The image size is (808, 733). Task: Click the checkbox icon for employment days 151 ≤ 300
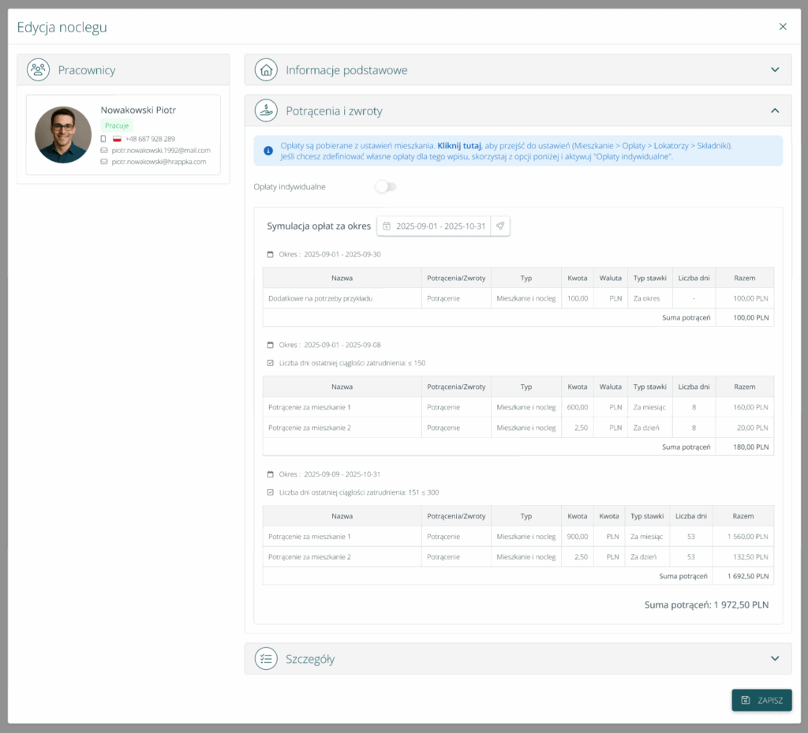pyautogui.click(x=271, y=492)
